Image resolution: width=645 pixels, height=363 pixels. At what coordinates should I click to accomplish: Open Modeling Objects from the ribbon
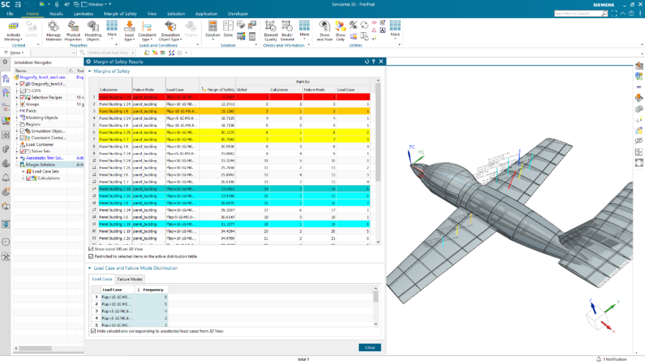point(93,26)
